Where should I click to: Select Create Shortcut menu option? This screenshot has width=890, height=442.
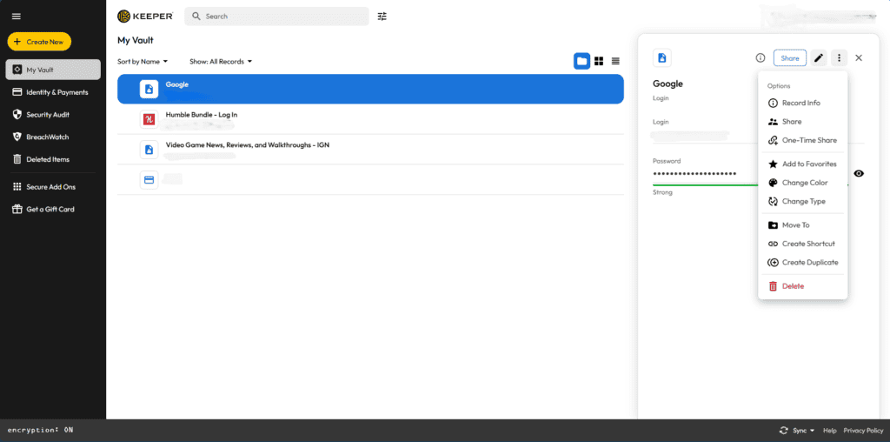(802, 244)
